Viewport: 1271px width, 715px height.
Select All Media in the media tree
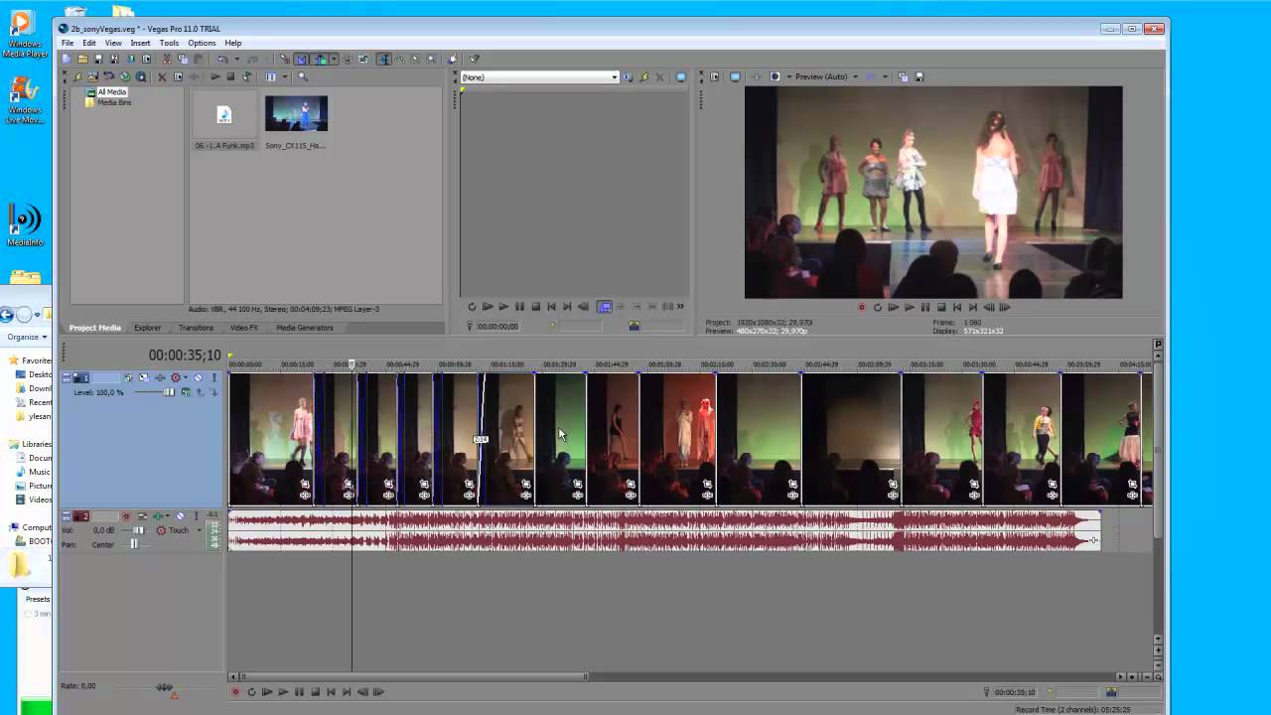click(112, 92)
